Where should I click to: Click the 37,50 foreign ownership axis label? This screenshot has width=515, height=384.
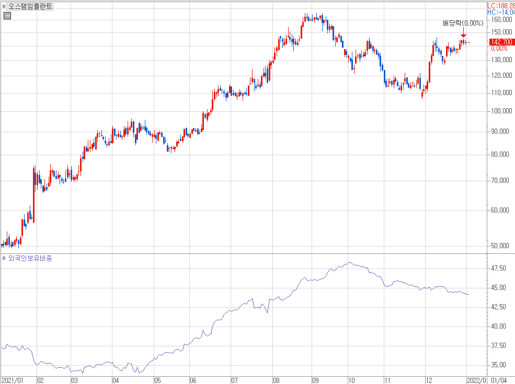tap(499, 346)
